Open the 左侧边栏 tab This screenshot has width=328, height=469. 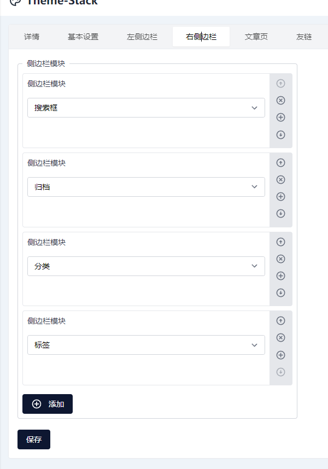142,37
